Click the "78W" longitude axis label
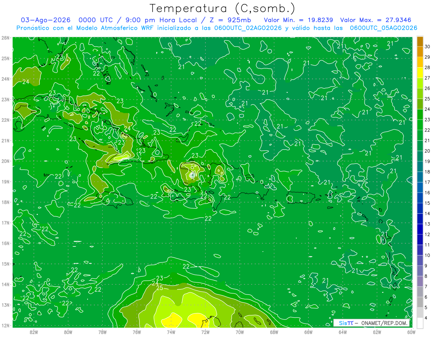This screenshot has height=337, width=437. point(102,332)
